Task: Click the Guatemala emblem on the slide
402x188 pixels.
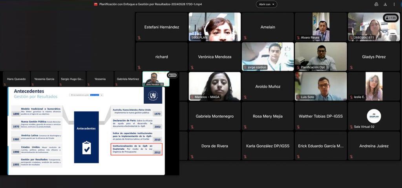Action: (151, 95)
